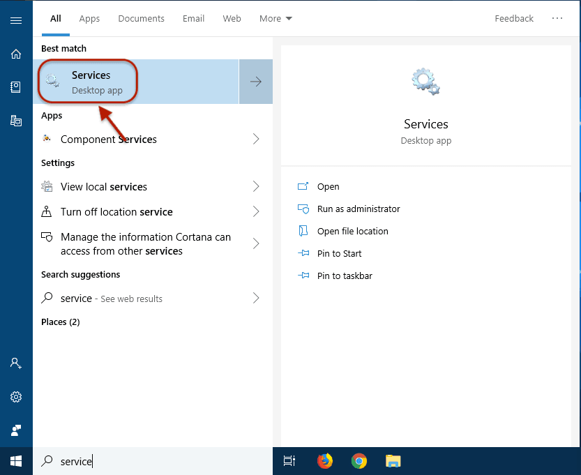Viewport: 581px width, 475px height.
Task: Click the Home icon in sidebar
Action: click(x=16, y=54)
